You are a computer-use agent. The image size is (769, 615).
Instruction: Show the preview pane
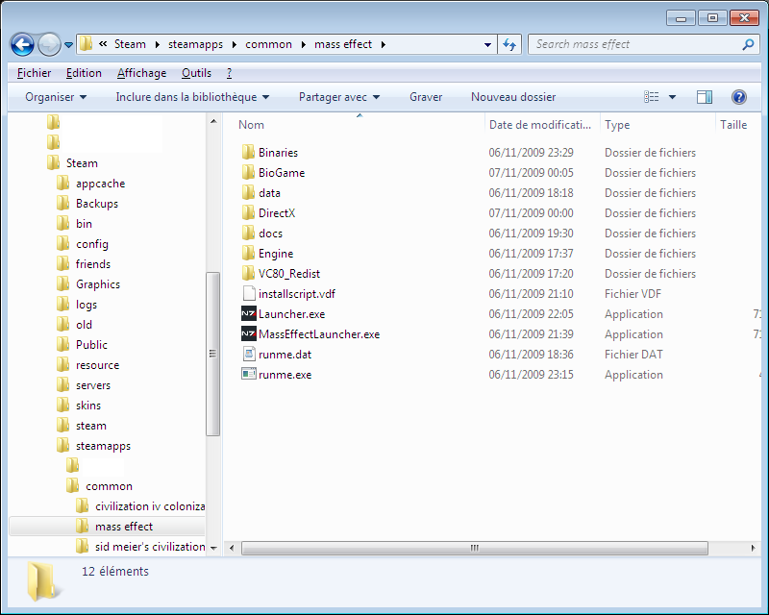click(x=705, y=97)
